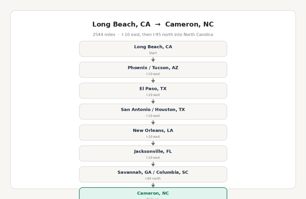The height and width of the screenshot is (199, 306).
Task: Click the arrow below New Orleans, LA
Action: [x=153, y=143]
